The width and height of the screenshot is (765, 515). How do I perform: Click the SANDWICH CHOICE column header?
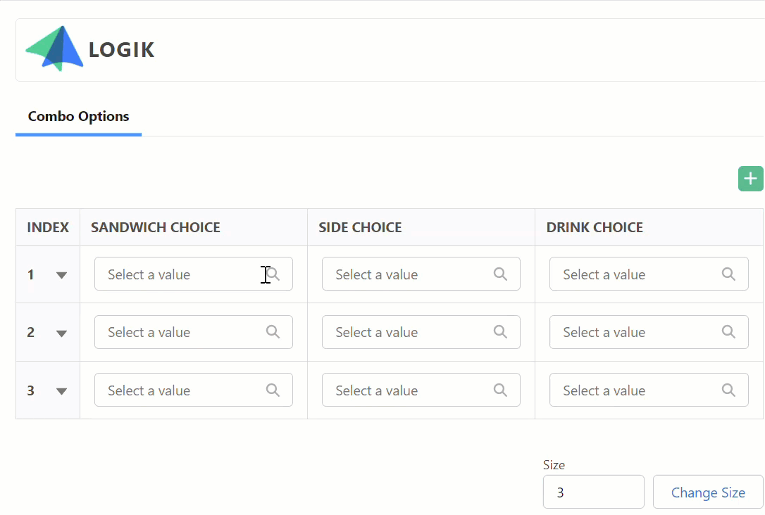coord(194,227)
